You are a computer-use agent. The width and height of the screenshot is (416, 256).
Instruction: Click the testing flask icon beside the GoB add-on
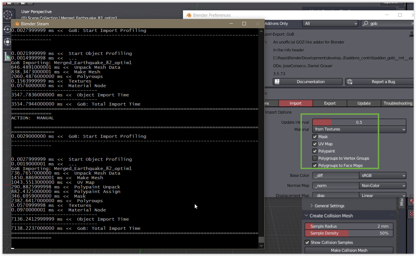click(411, 34)
